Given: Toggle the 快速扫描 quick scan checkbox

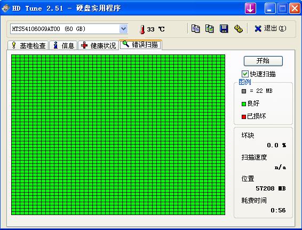Looking at the screenshot, I should point(245,74).
